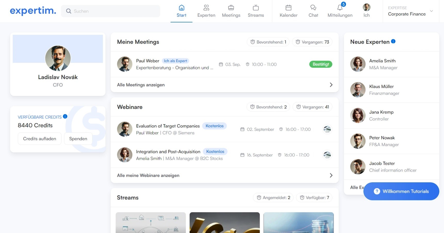Switch to the Meetings tab
This screenshot has height=233, width=444.
pos(231,11)
